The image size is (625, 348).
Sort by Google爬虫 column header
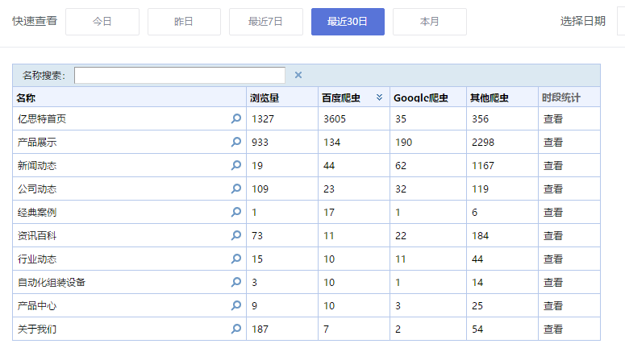pos(420,98)
